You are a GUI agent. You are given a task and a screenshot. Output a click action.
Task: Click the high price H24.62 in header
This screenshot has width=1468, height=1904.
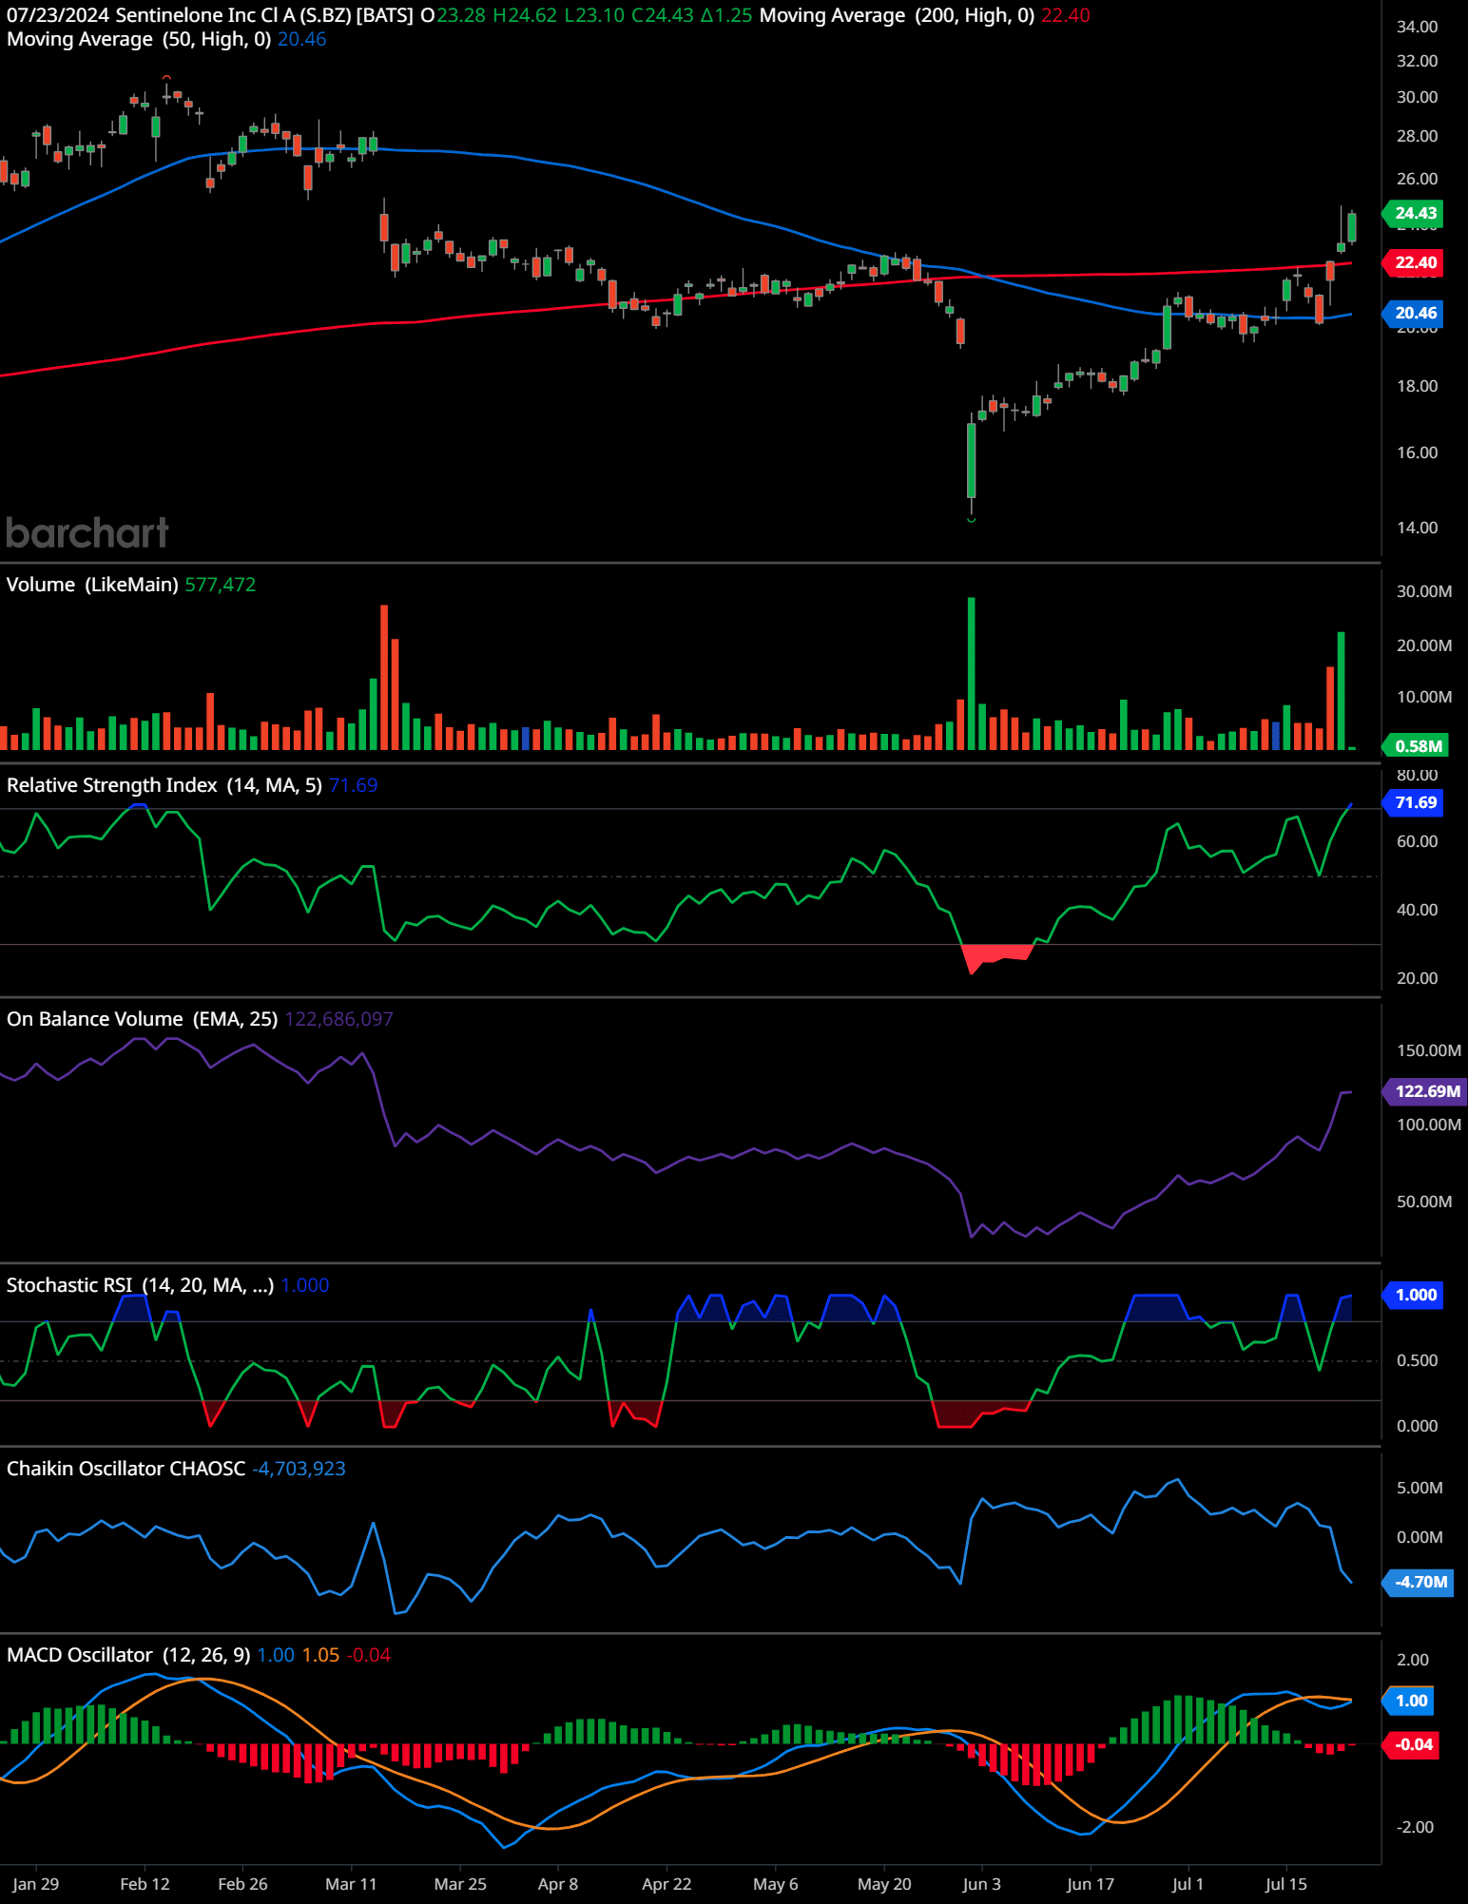click(x=524, y=15)
